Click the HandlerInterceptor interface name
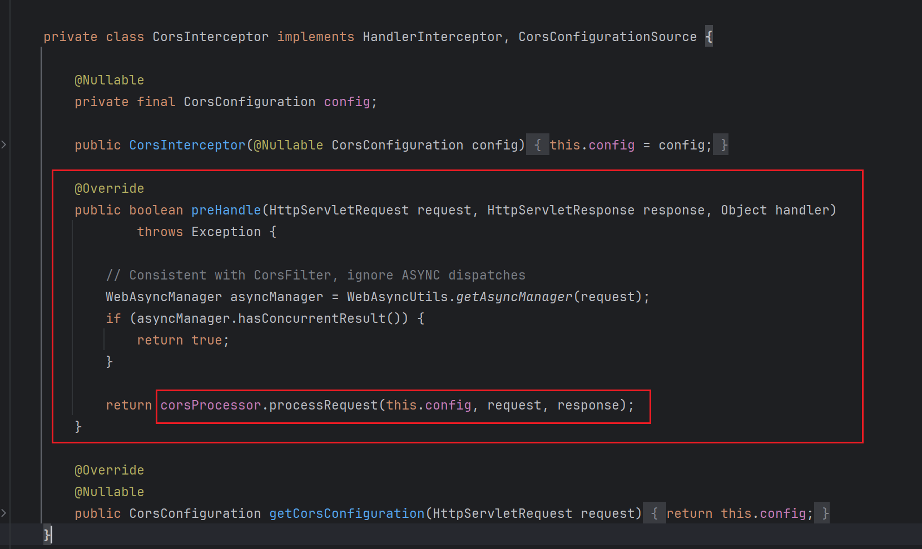Screen dimensions: 922x549 tap(432, 37)
